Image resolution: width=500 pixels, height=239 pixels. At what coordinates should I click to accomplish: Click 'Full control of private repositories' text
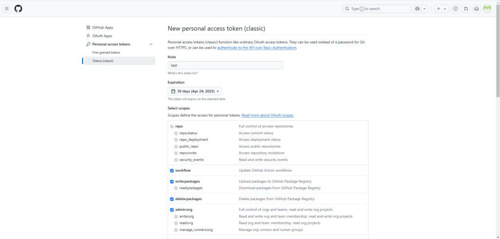point(266,126)
